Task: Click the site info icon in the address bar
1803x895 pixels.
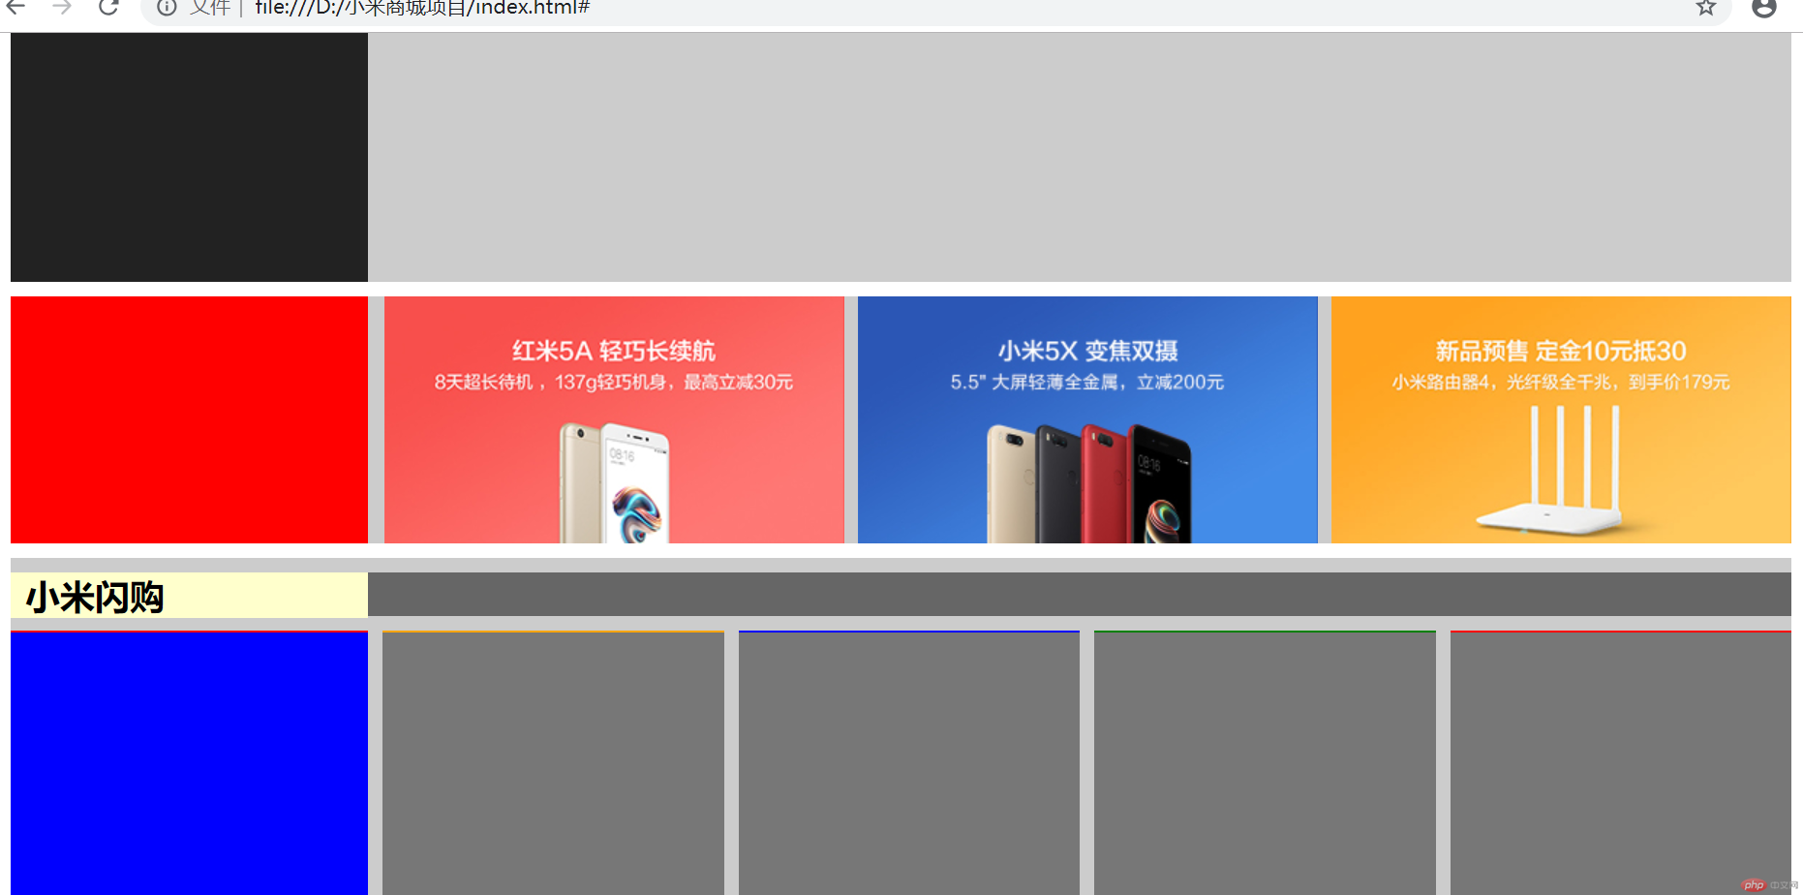Action: [167, 8]
